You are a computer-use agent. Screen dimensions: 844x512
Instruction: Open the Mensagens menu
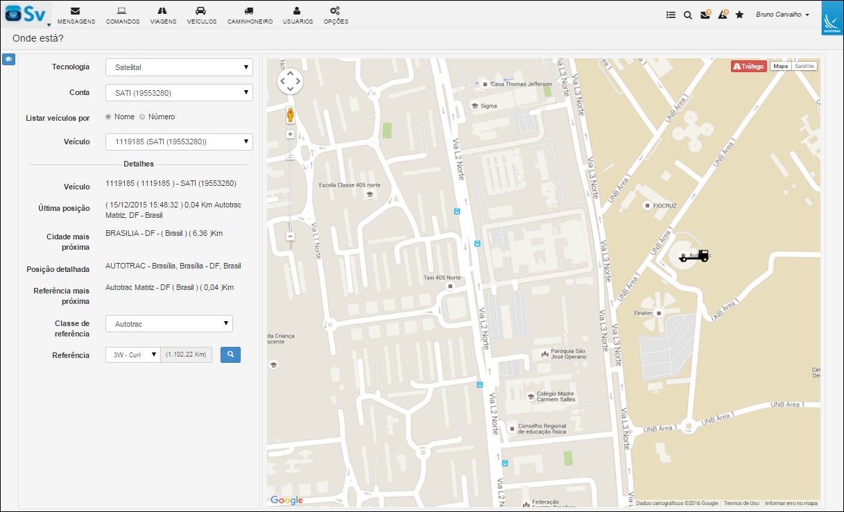[x=76, y=15]
